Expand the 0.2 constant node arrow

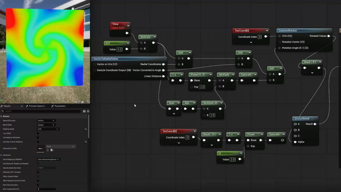128,43
